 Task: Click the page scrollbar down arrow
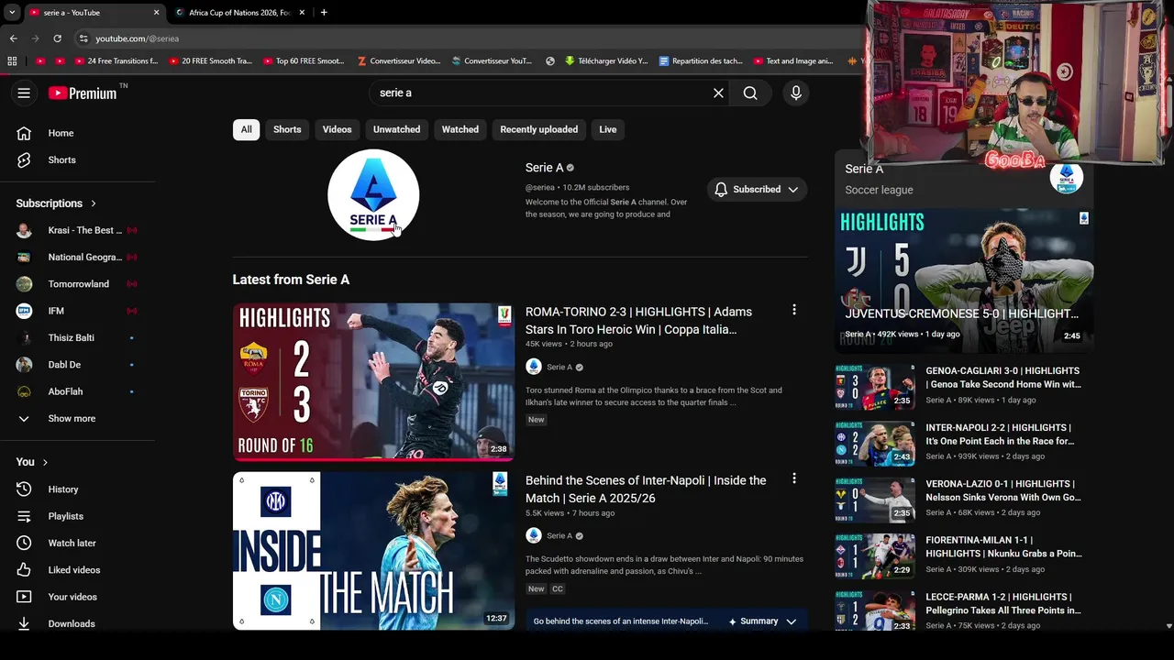pyautogui.click(x=1168, y=626)
